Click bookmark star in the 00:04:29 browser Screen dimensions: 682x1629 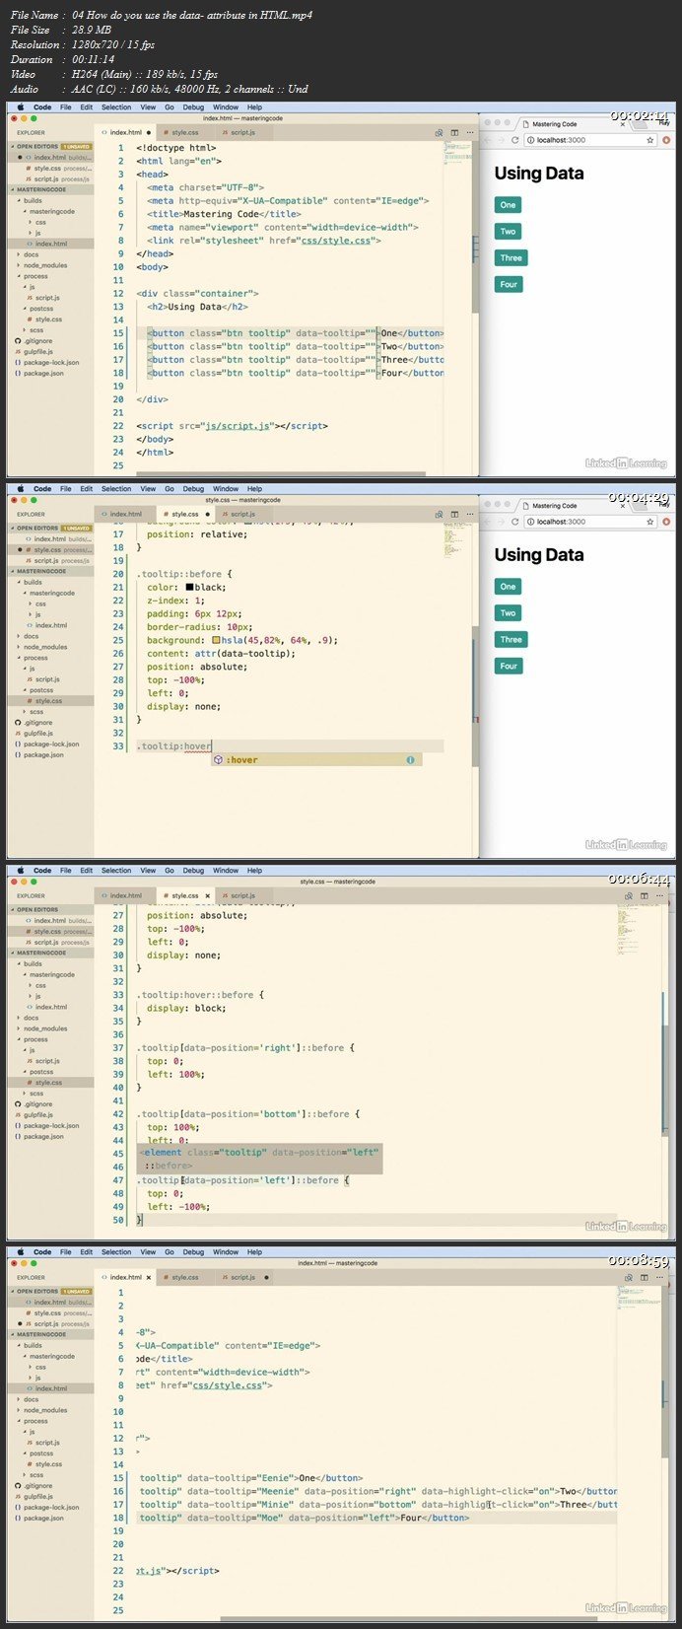coord(652,522)
